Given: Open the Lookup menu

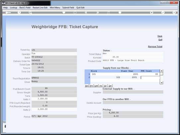Looking at the screenshot, I should [x=14, y=8].
